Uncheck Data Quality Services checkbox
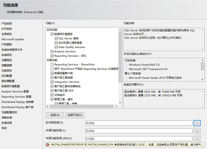 (56, 47)
